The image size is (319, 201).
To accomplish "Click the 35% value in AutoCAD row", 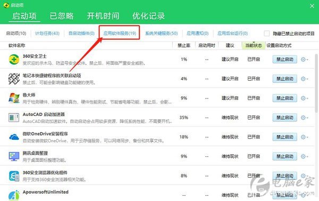I will (184, 118).
